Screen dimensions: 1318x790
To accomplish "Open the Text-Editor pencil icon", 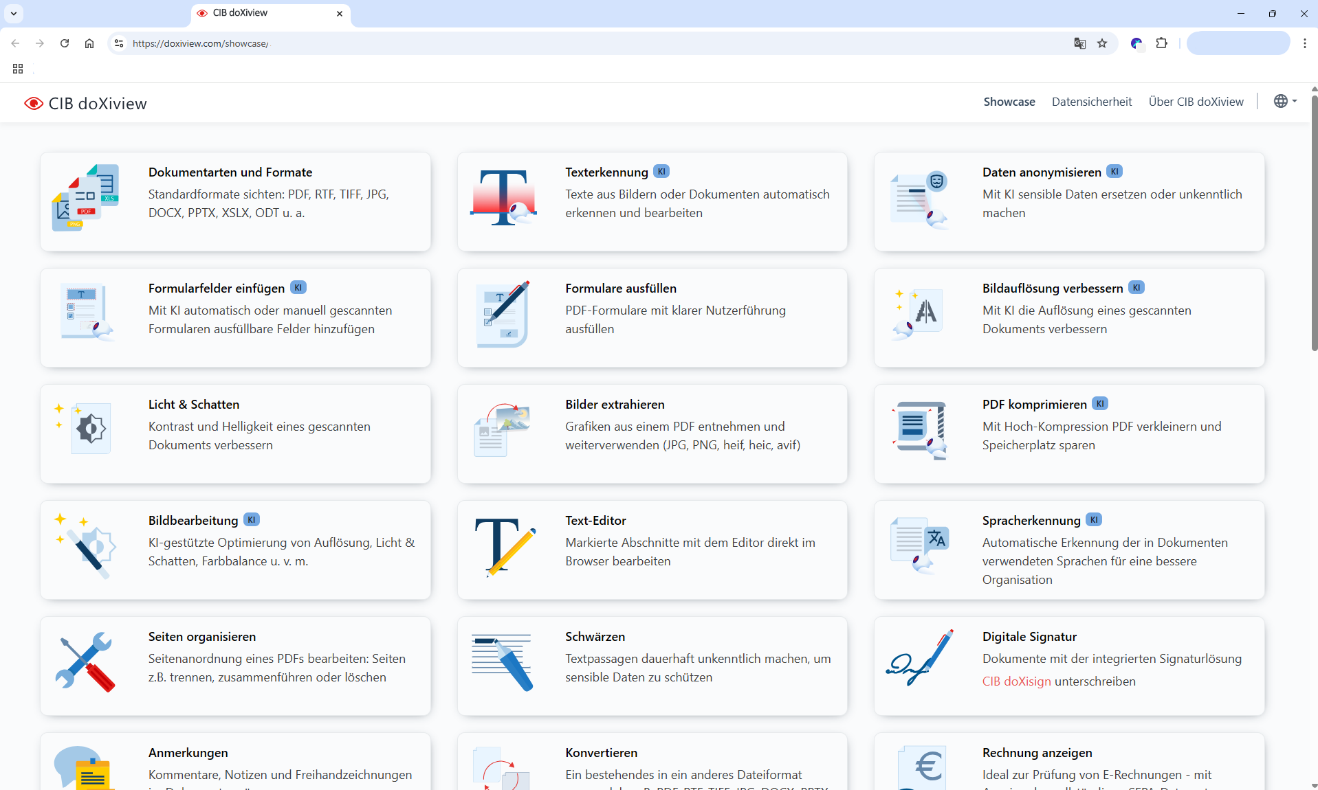I will click(503, 546).
